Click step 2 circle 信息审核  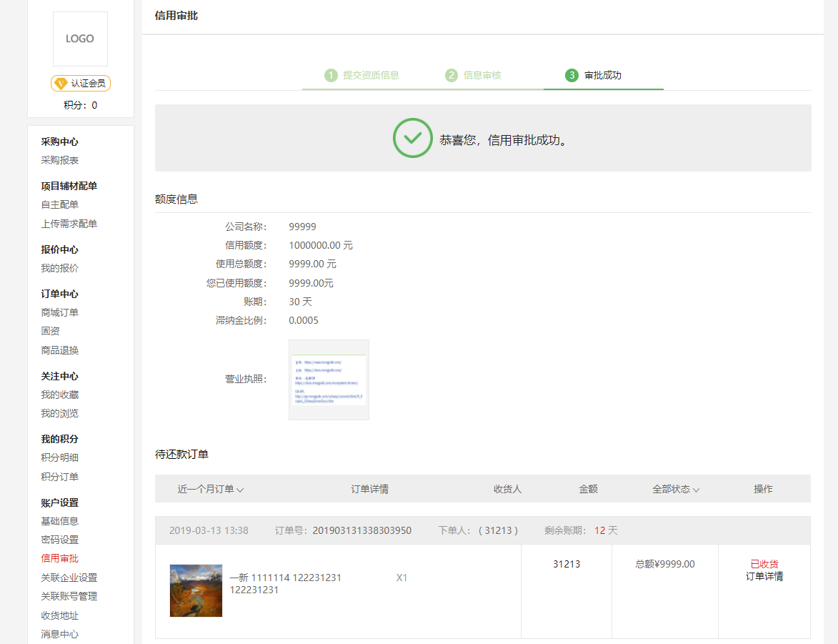click(452, 75)
